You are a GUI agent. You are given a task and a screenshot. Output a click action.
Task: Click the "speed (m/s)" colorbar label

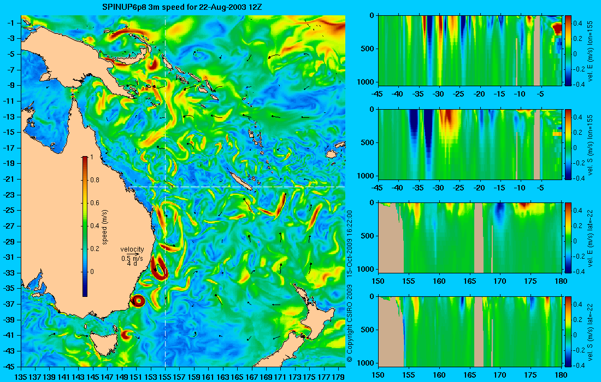(105, 227)
